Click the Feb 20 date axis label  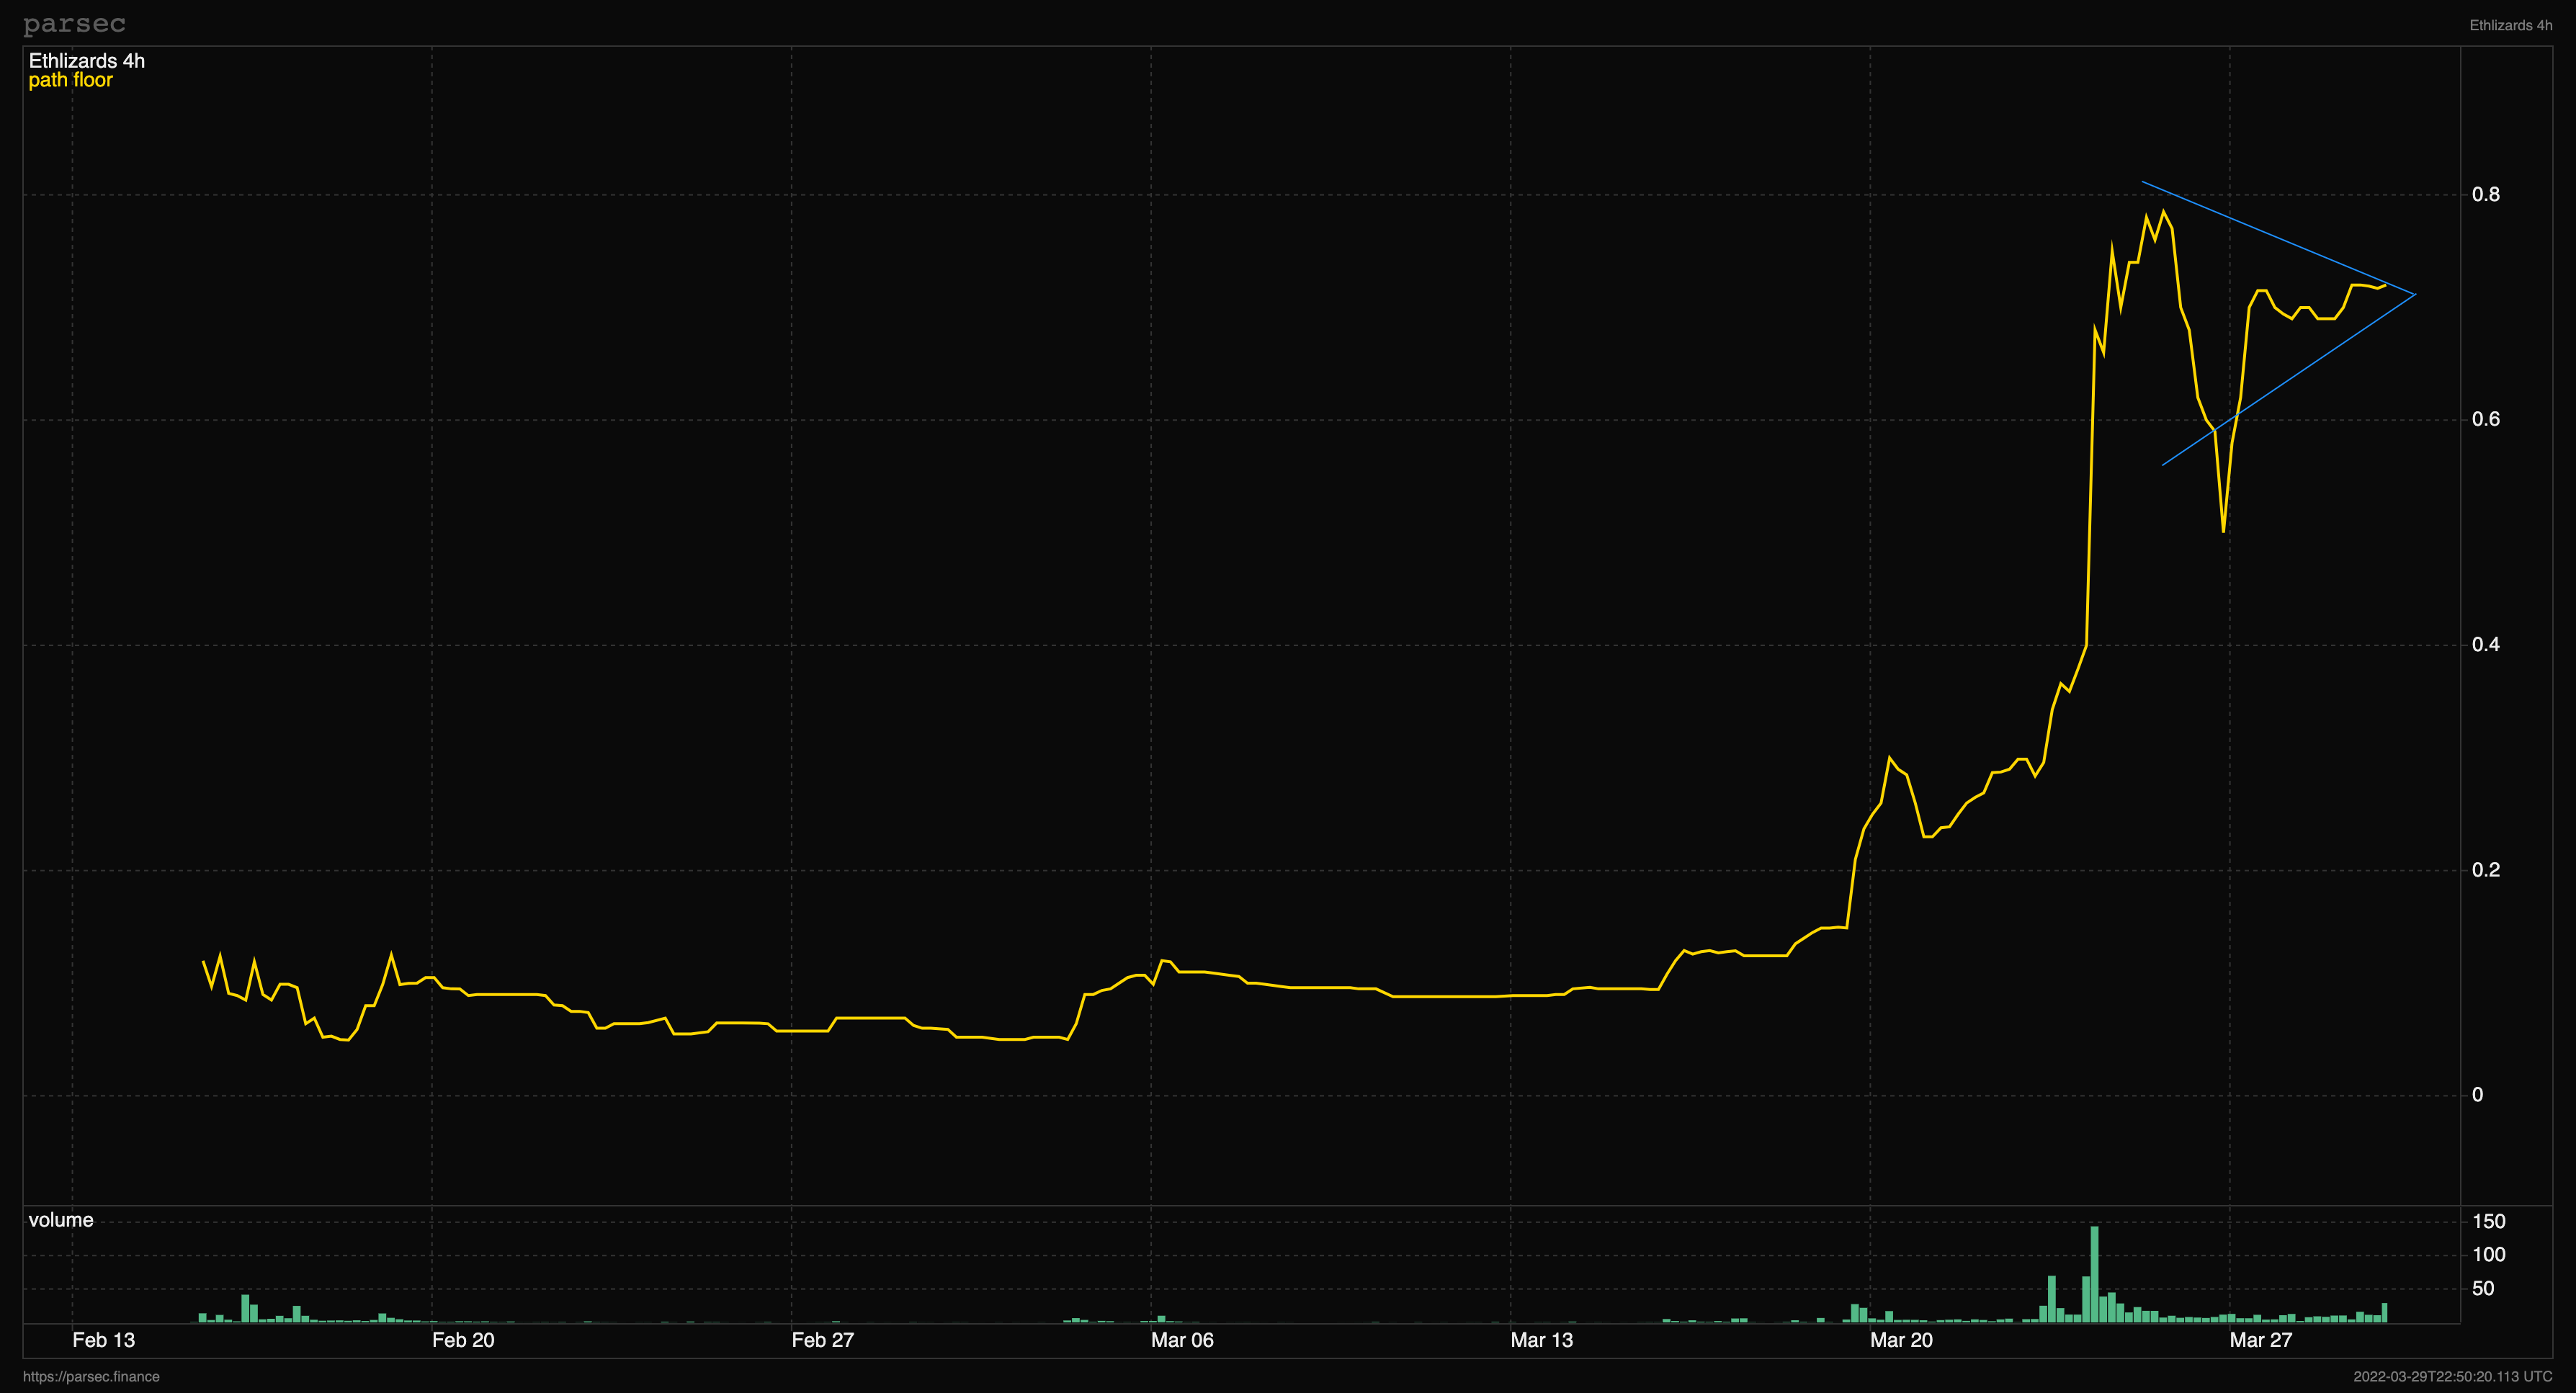coord(463,1340)
